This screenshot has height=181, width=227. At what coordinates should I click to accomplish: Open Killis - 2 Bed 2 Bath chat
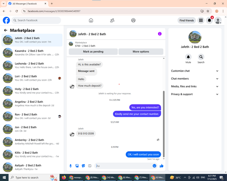click(32, 154)
